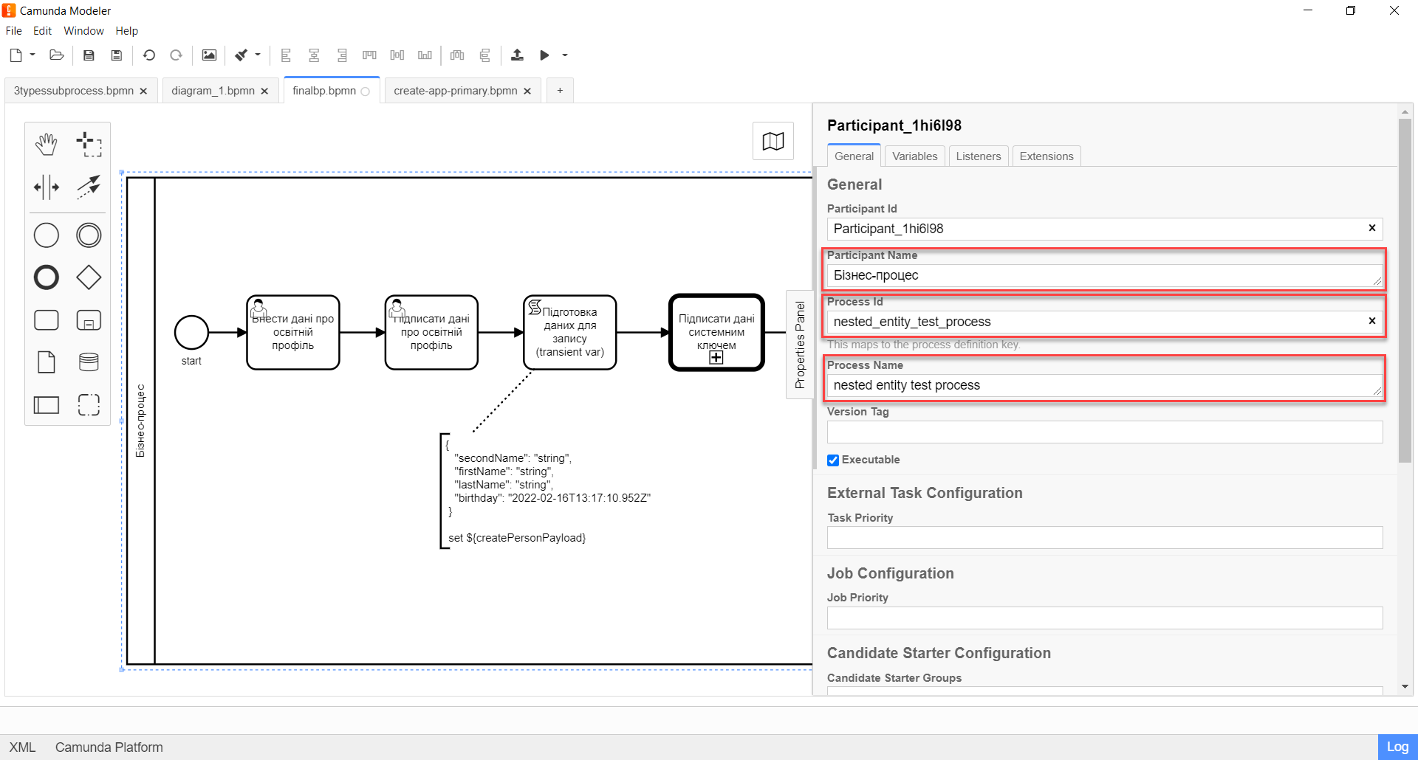Viewport: 1418px width, 760px height.
Task: Distribute elements horizontally
Action: [457, 55]
